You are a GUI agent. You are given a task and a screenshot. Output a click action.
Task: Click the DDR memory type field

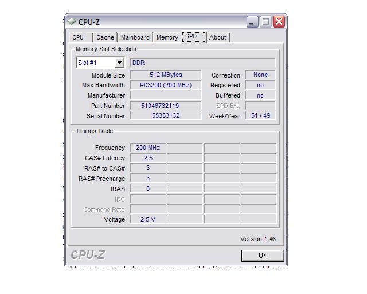coord(202,63)
